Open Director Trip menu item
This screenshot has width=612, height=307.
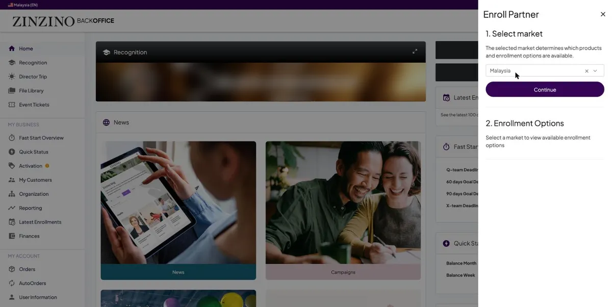click(x=33, y=76)
